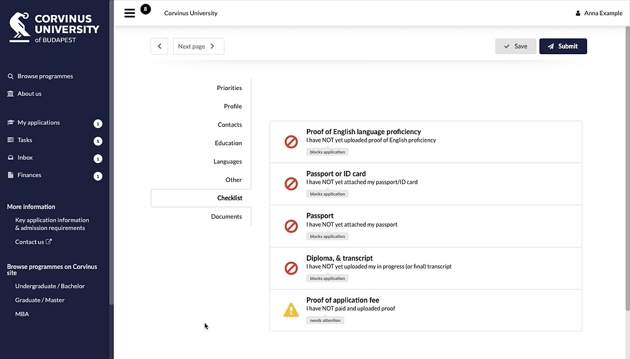Open the hamburger menu icon

(x=129, y=13)
